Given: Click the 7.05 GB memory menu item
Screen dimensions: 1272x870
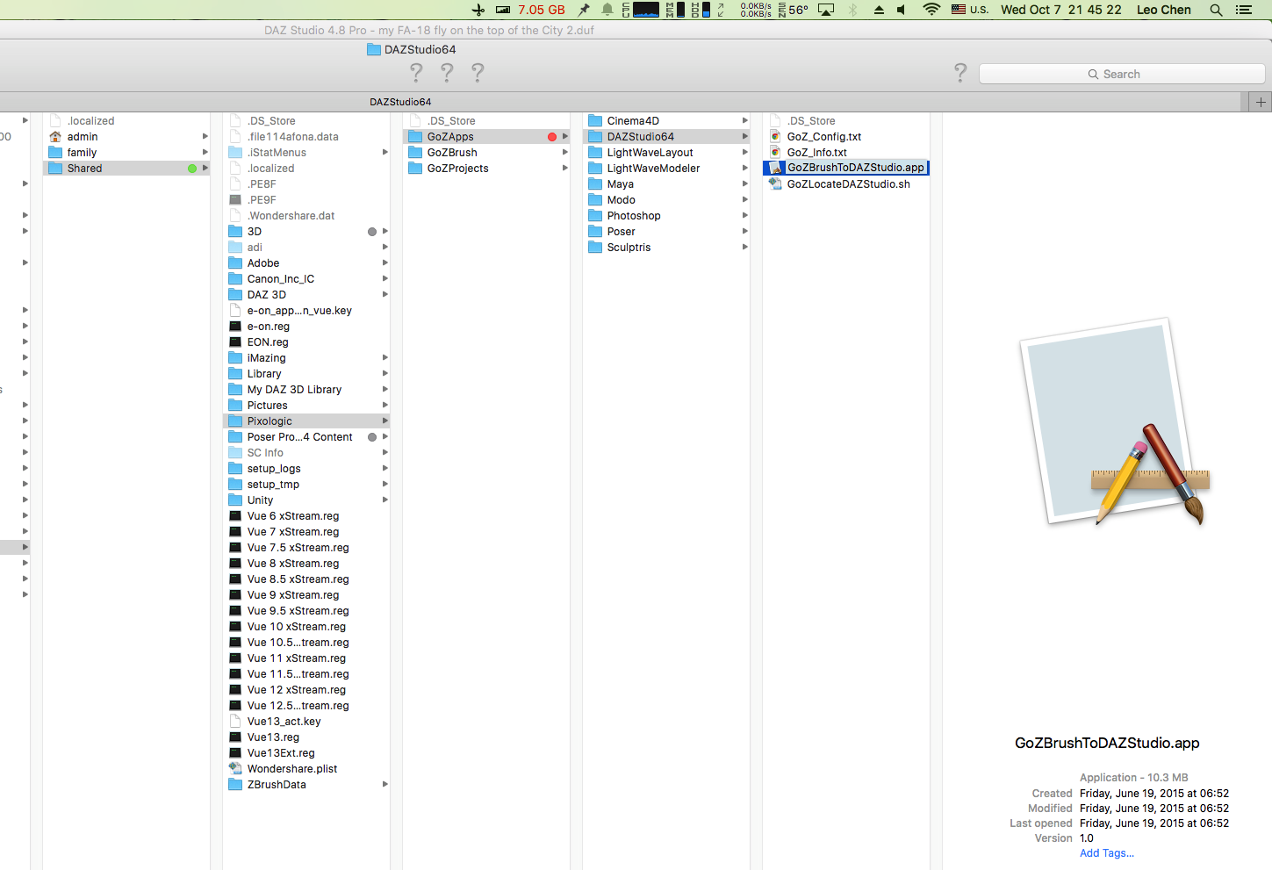Looking at the screenshot, I should pos(541,10).
